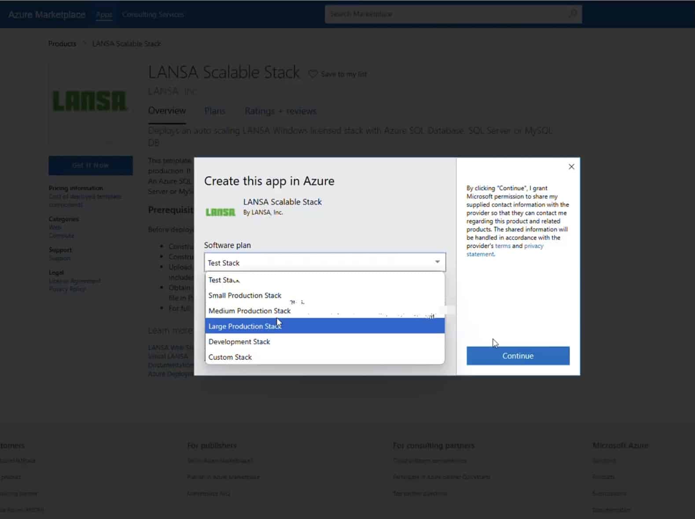The height and width of the screenshot is (519, 695).
Task: Click the LANSA logo in dialog
Action: click(x=221, y=212)
